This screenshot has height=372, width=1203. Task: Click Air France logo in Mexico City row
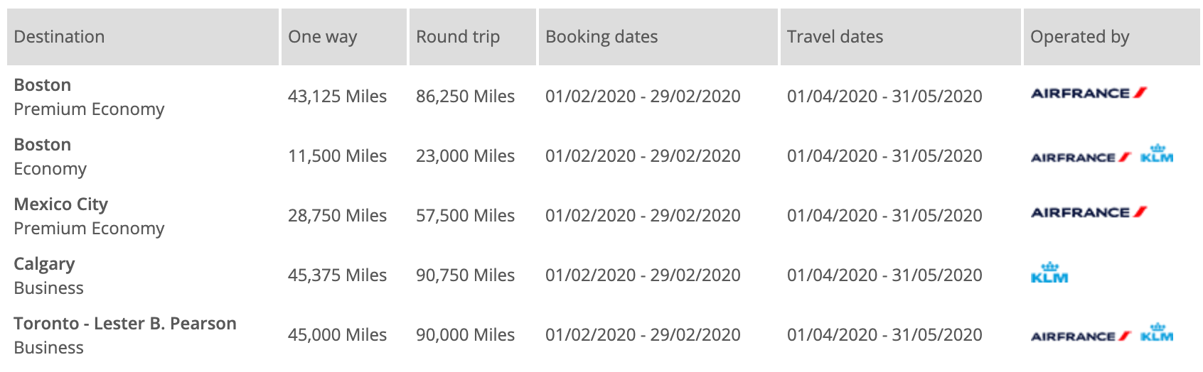tap(1089, 212)
